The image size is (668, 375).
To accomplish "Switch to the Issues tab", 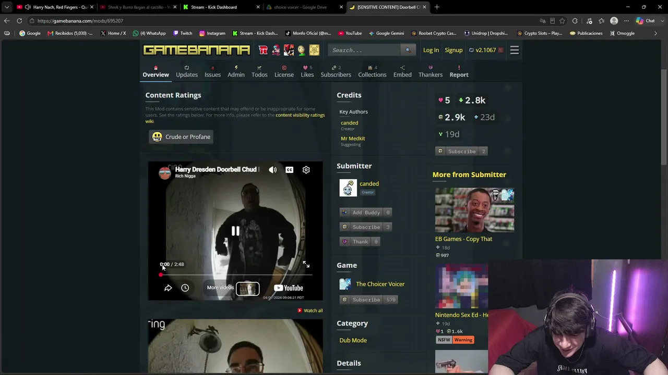I will 212,71.
